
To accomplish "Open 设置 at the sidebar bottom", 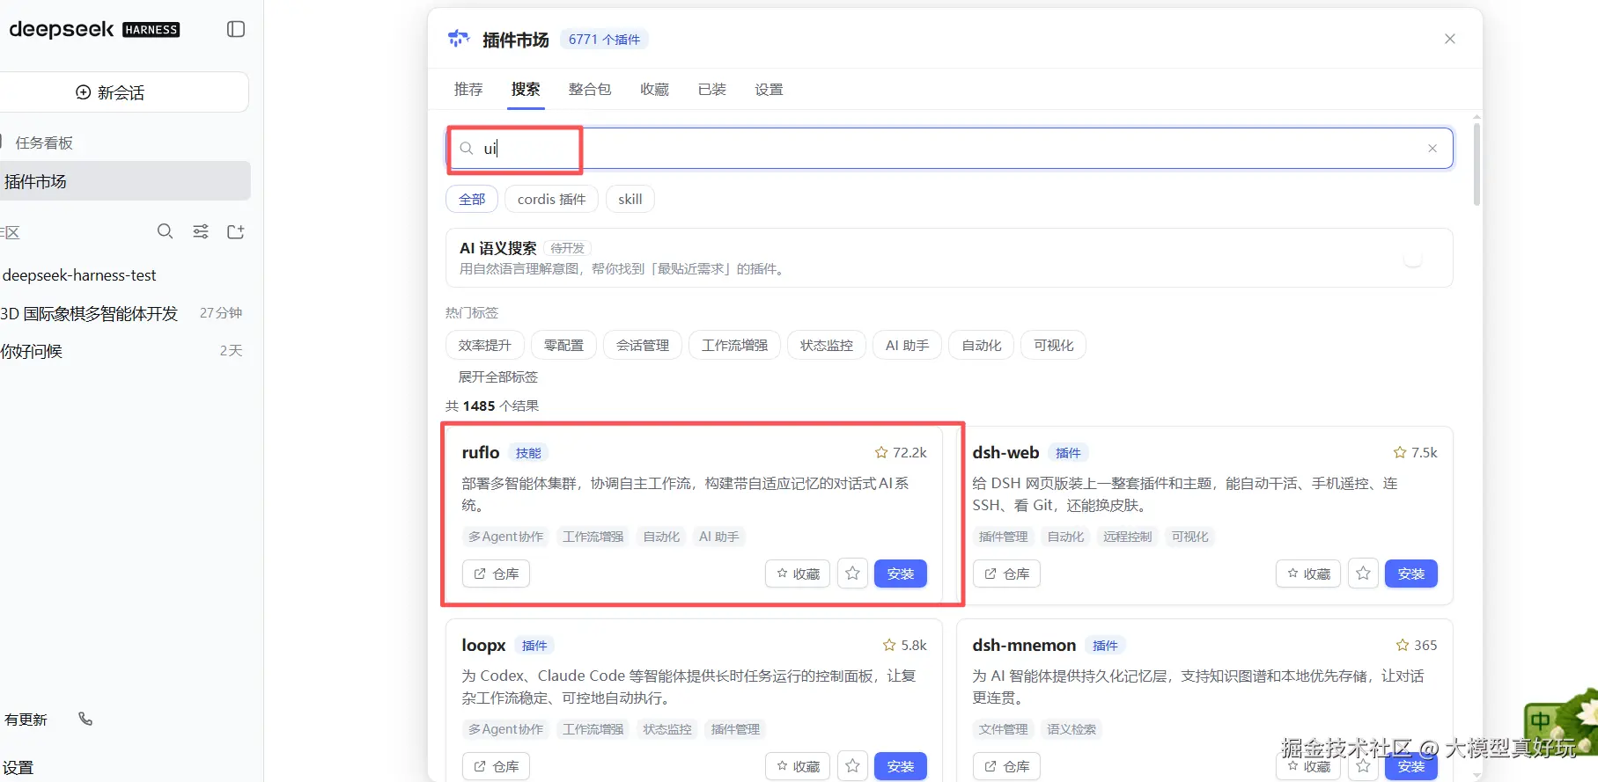I will coord(18,767).
